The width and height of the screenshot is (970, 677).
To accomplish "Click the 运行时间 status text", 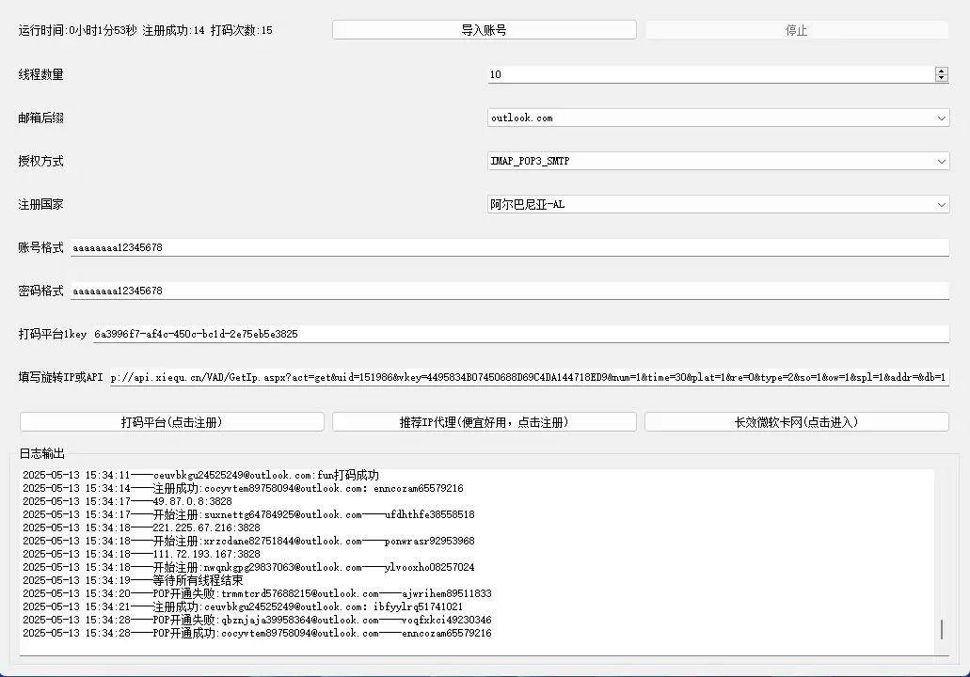I will pos(77,30).
